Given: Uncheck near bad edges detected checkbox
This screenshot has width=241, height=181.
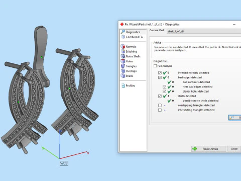Looking at the screenshot, I should click(x=164, y=86).
